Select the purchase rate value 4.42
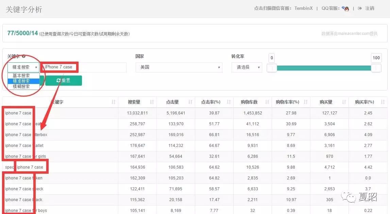Viewport: 390px width, 214px height. point(368,167)
